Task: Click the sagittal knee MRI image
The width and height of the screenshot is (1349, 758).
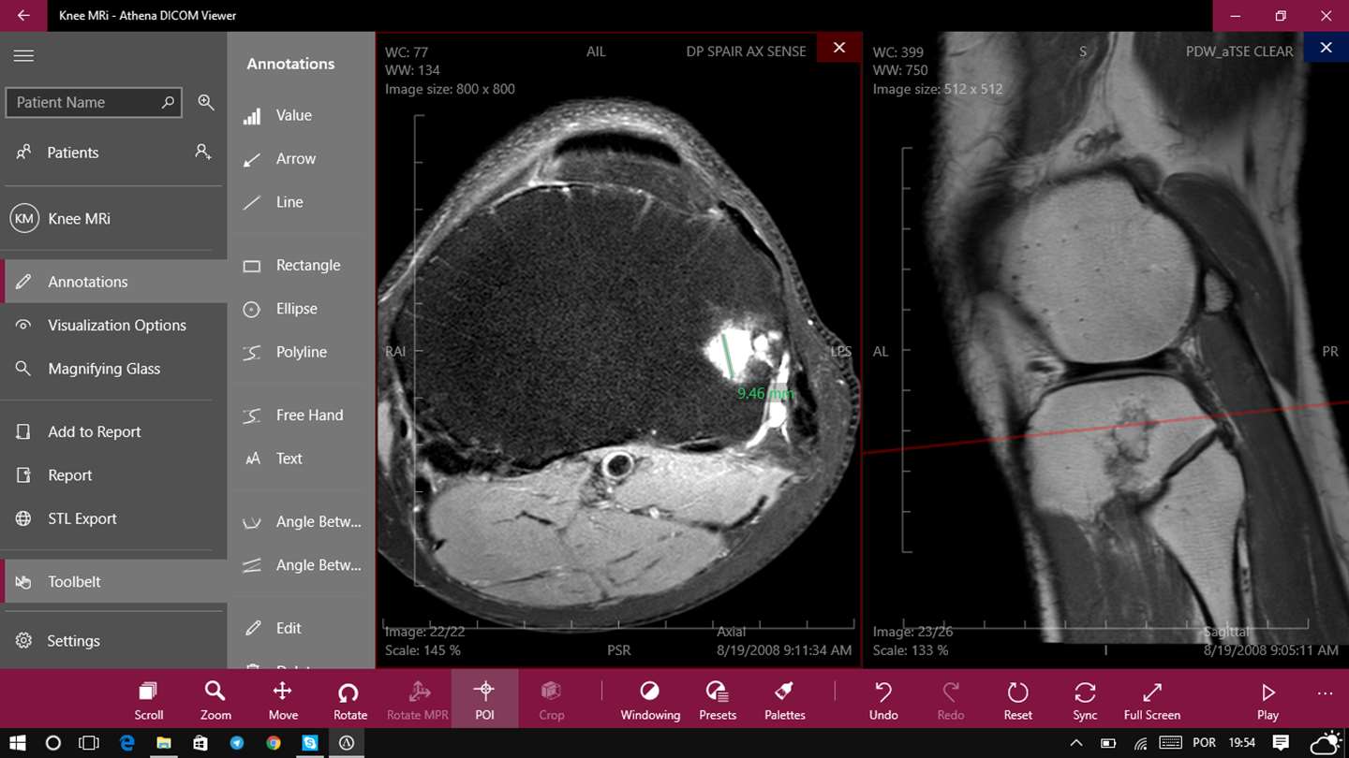Action: pyautogui.click(x=1105, y=351)
